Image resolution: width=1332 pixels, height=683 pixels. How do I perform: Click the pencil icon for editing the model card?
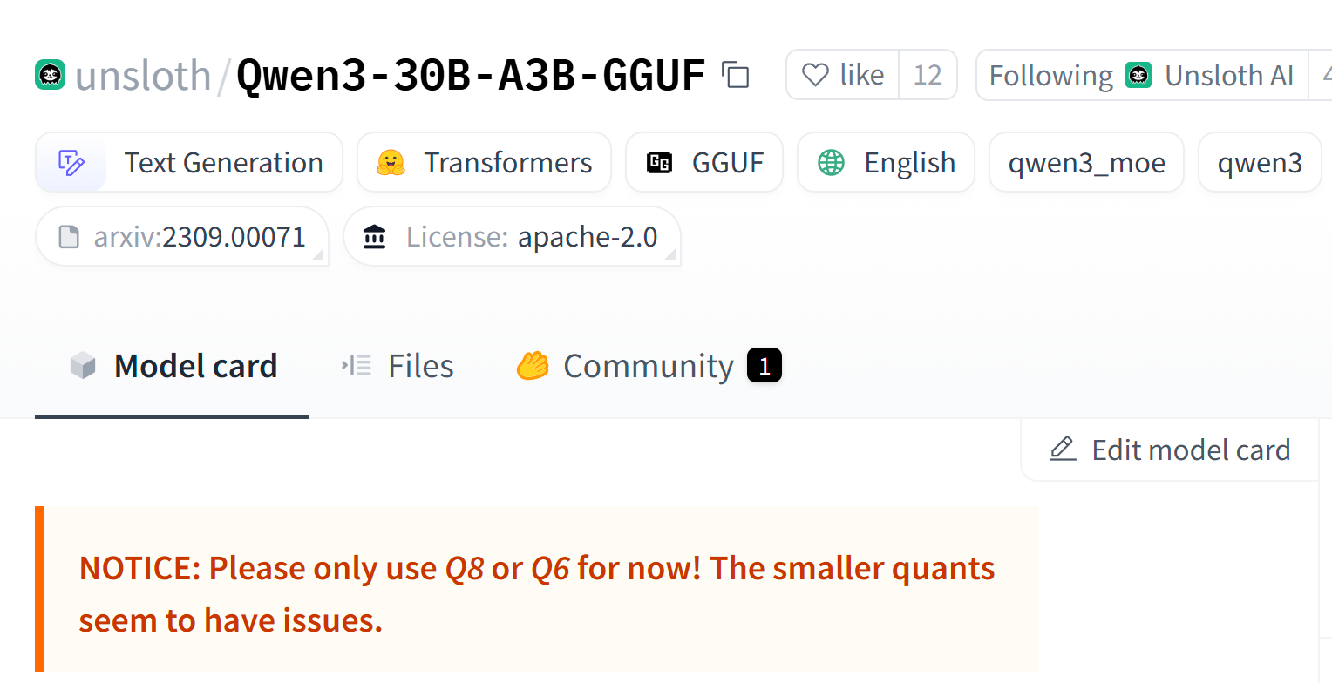[x=1063, y=450]
